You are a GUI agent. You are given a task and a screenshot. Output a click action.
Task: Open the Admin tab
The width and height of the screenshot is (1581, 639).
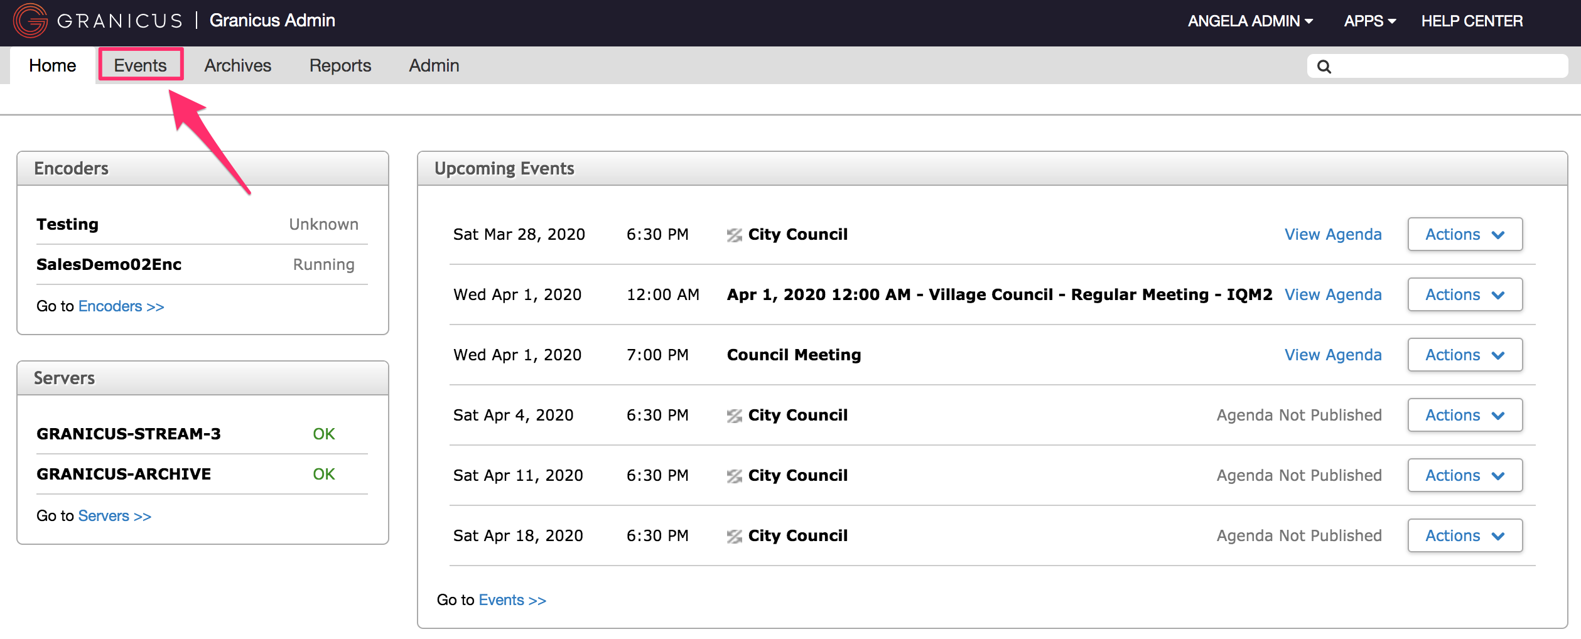click(433, 65)
